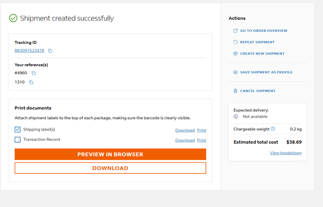323x207 pixels.
Task: Print the shipping label
Action: tap(201, 130)
